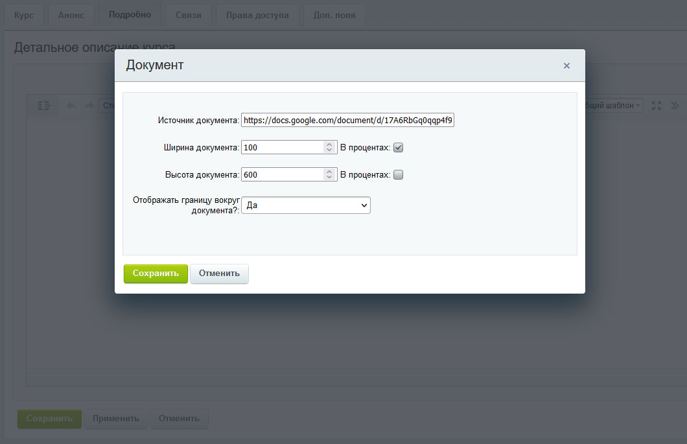Click the Ширина документа number field
The image size is (687, 444).
[x=283, y=148]
